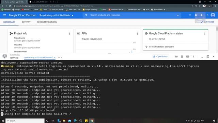Bookmark this page with star icon
The height and width of the screenshot is (123, 218).
(x=200, y=6)
